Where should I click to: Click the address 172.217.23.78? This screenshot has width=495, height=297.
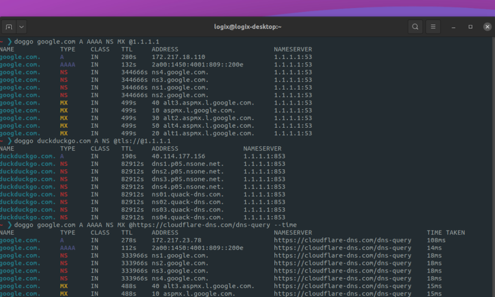177,240
